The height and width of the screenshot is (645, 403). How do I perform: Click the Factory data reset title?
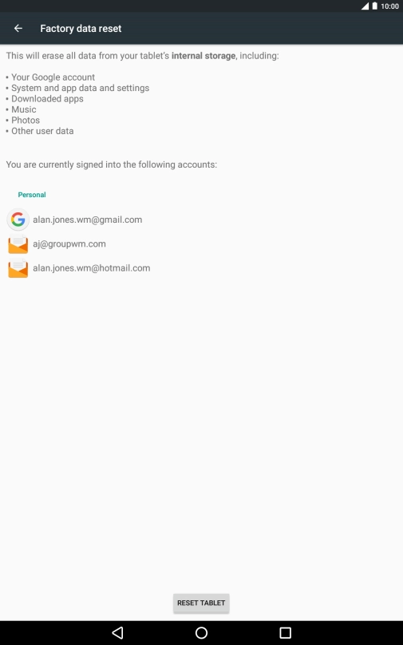(x=81, y=29)
